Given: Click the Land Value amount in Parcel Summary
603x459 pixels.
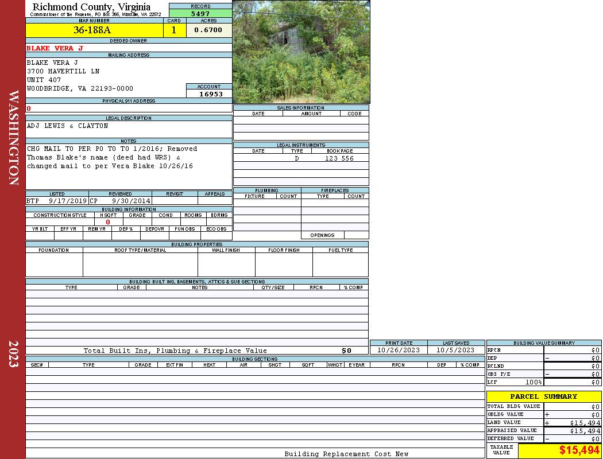Looking at the screenshot, I should 585,423.
